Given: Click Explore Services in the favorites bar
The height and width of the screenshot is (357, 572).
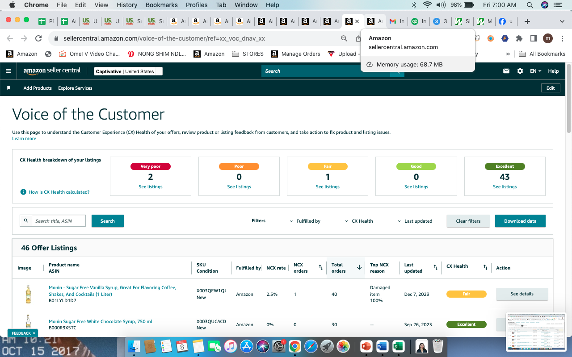Looking at the screenshot, I should [x=75, y=88].
